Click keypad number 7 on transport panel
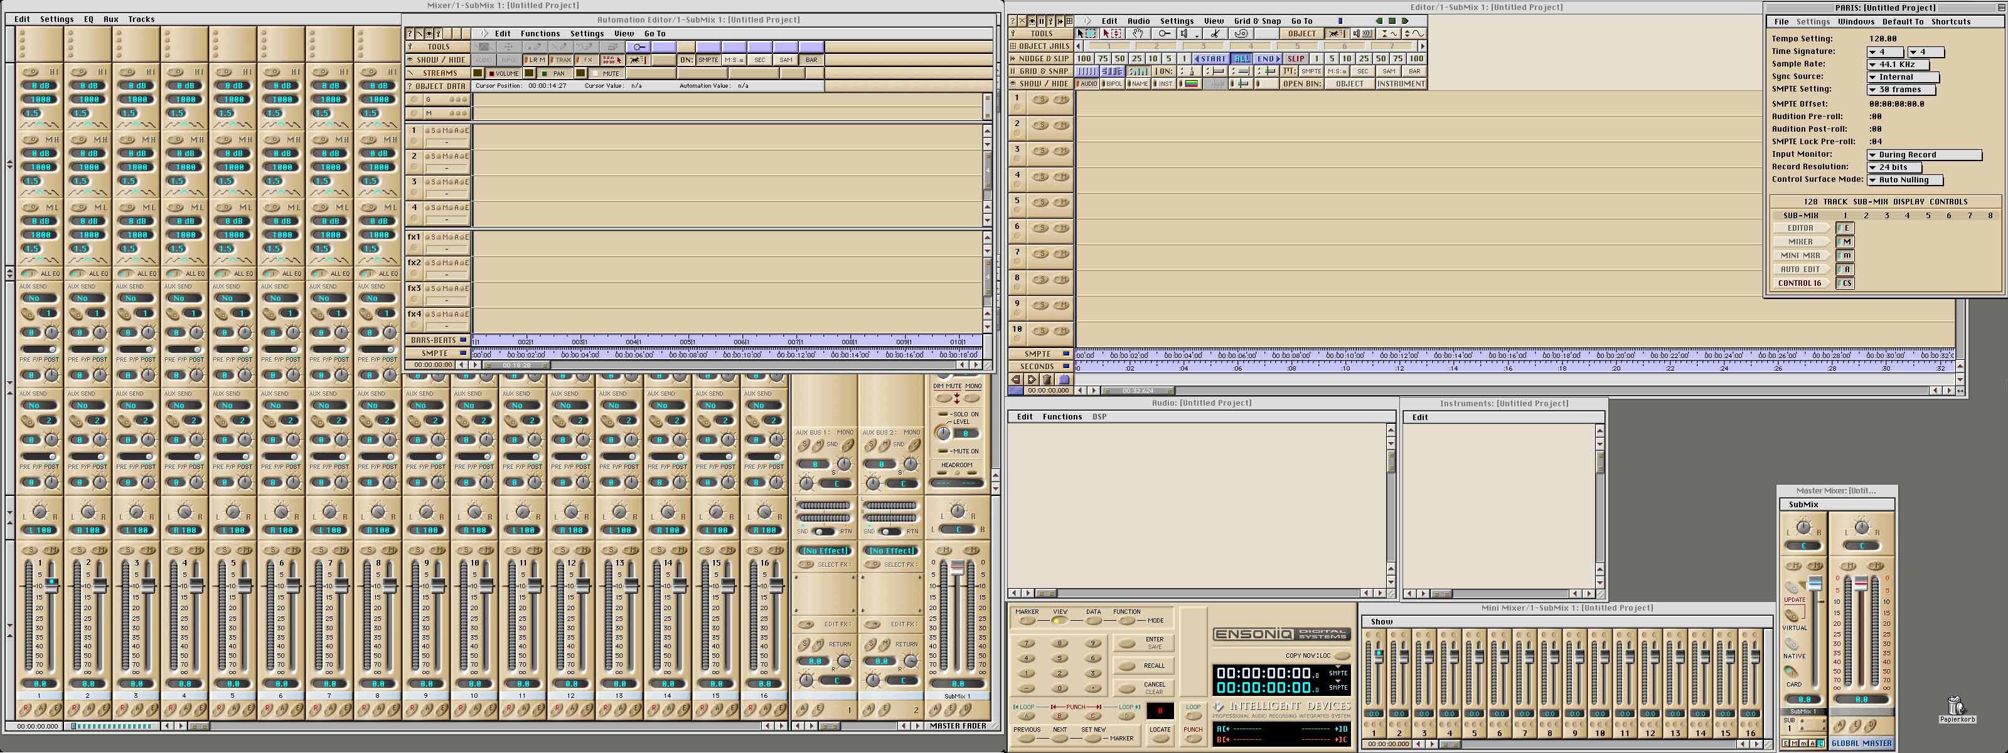This screenshot has height=753, width=2008. click(1027, 643)
